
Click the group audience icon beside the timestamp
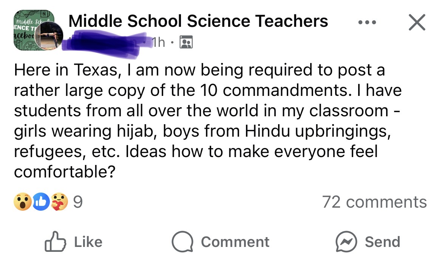(x=185, y=42)
